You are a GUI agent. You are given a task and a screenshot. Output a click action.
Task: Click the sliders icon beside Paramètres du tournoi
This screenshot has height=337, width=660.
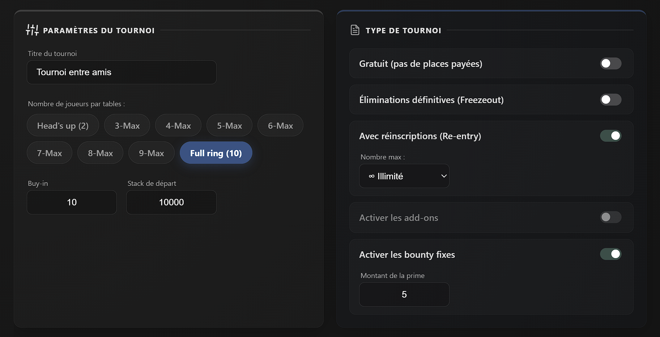32,30
